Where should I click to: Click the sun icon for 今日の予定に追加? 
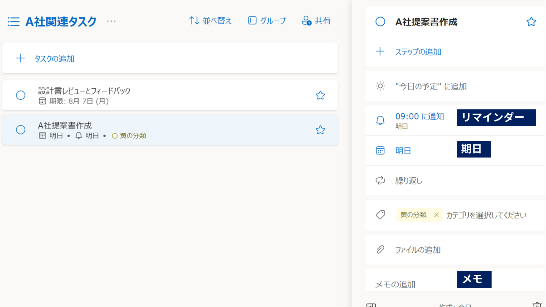click(380, 86)
